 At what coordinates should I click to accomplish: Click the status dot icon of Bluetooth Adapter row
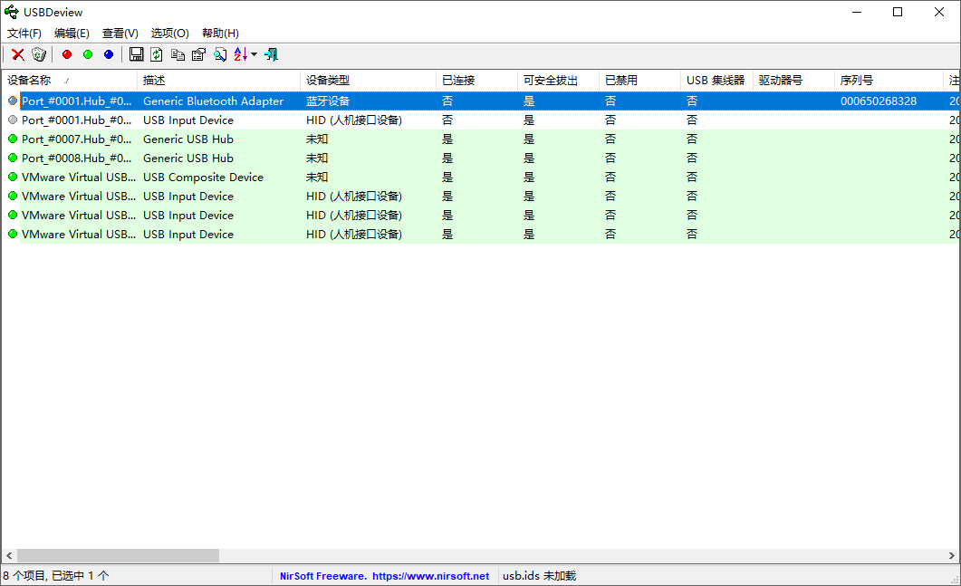13,101
